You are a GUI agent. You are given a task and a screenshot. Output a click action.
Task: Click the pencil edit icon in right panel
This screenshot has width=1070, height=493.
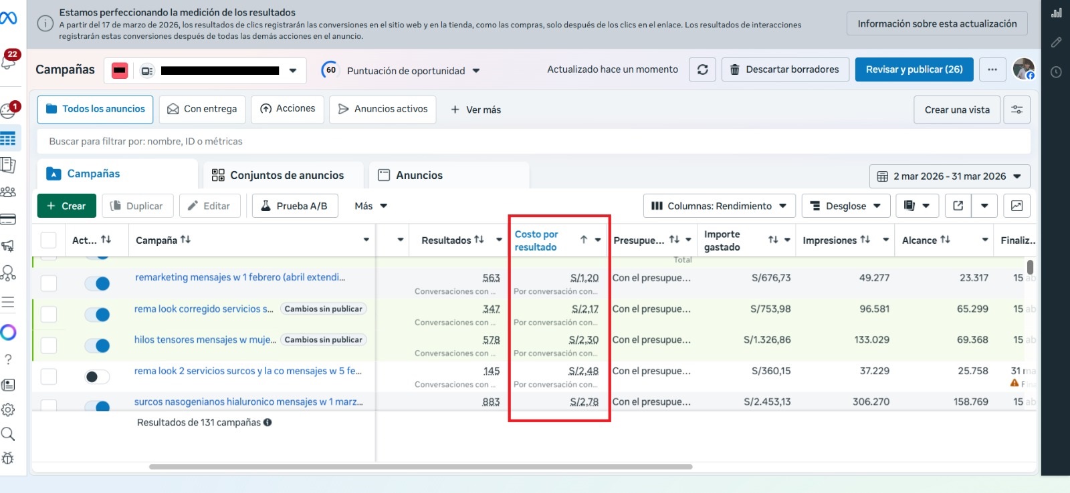tap(1057, 42)
